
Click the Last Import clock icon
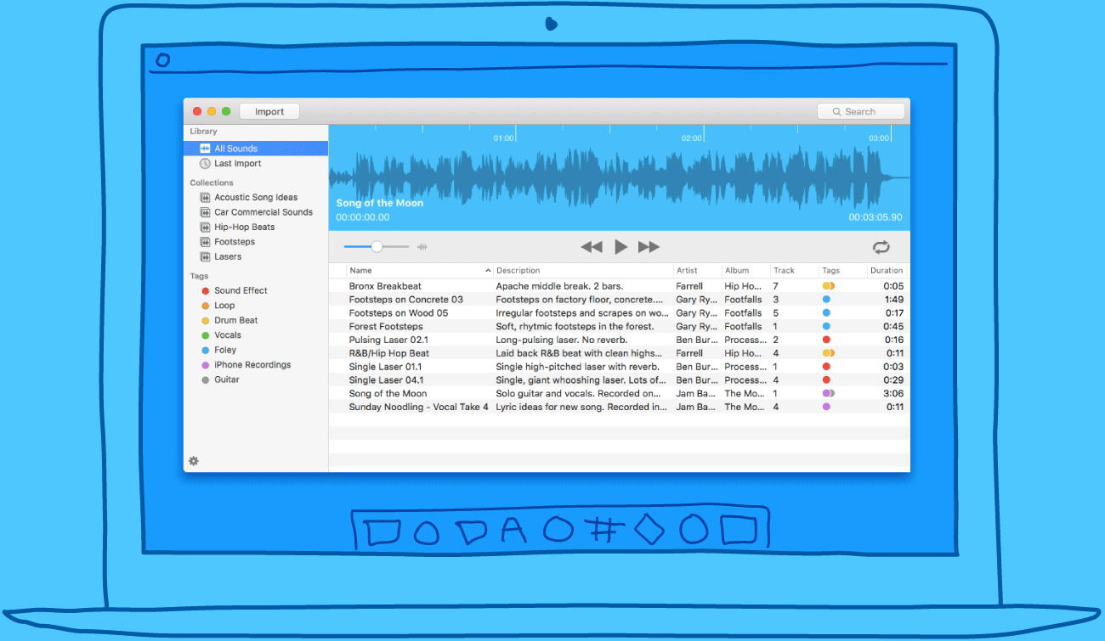click(x=205, y=164)
